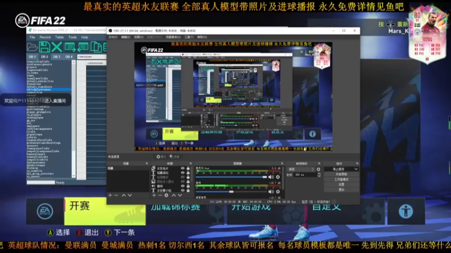This screenshot has height=253, width=451.
Task: Switch to DB 2 tab in DB editor
Action: tap(45, 57)
